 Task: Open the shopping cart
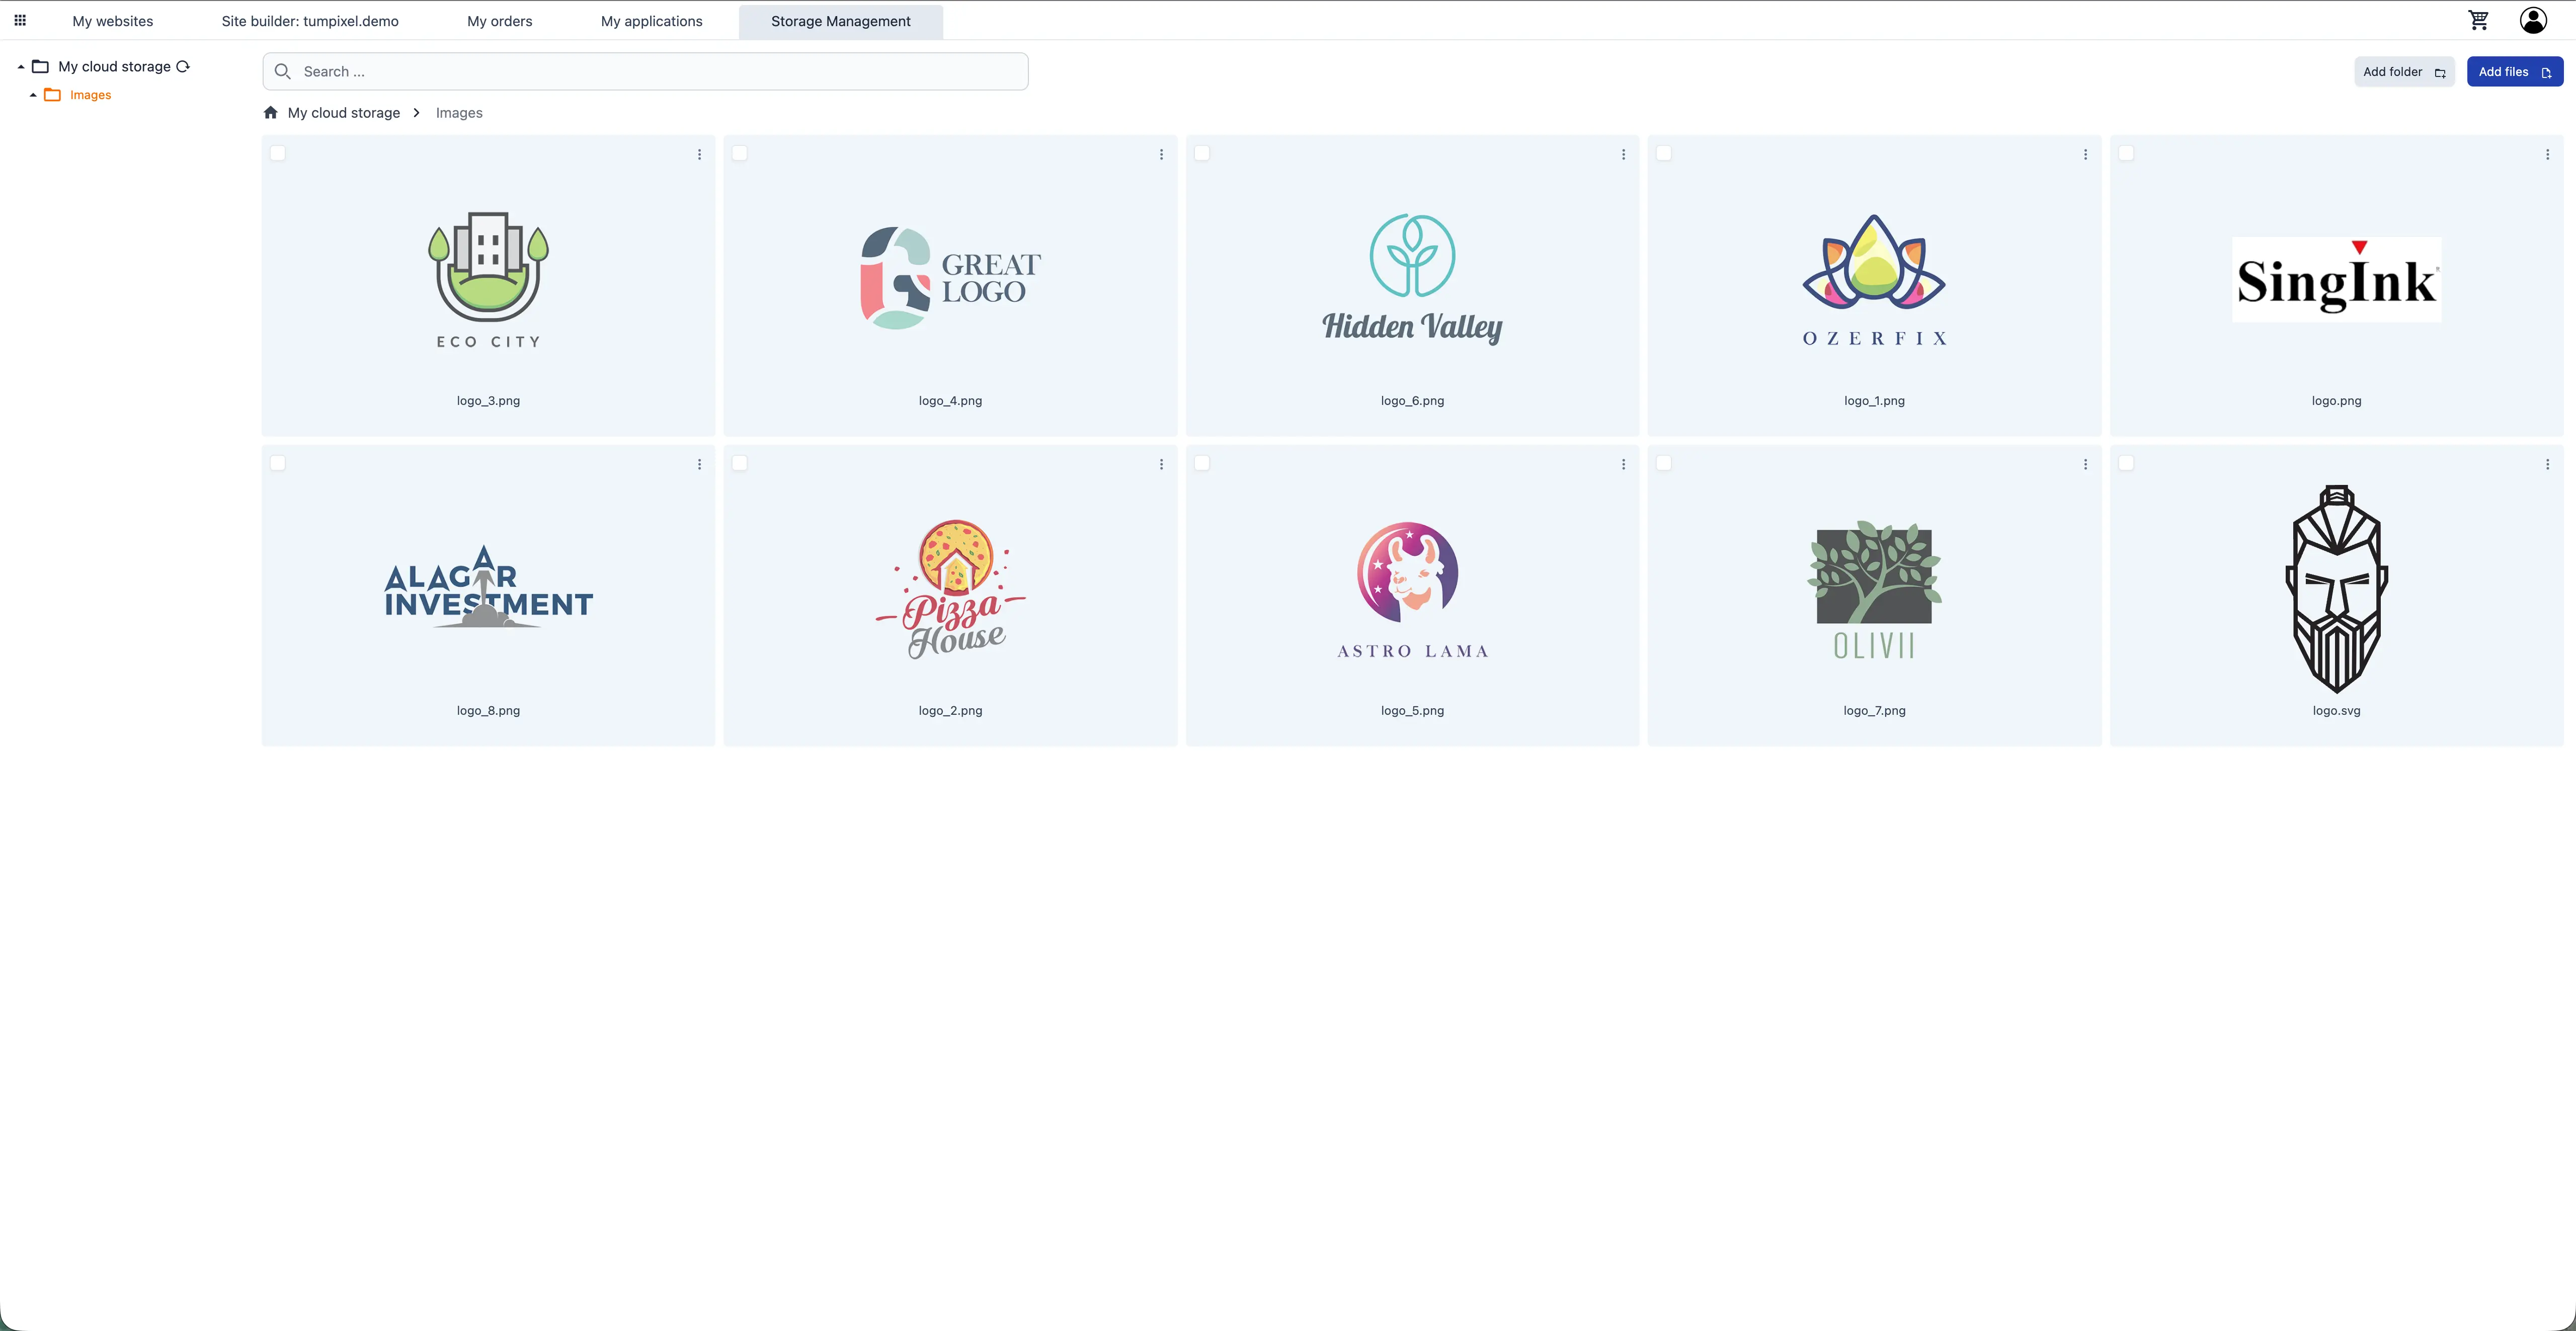click(2479, 20)
